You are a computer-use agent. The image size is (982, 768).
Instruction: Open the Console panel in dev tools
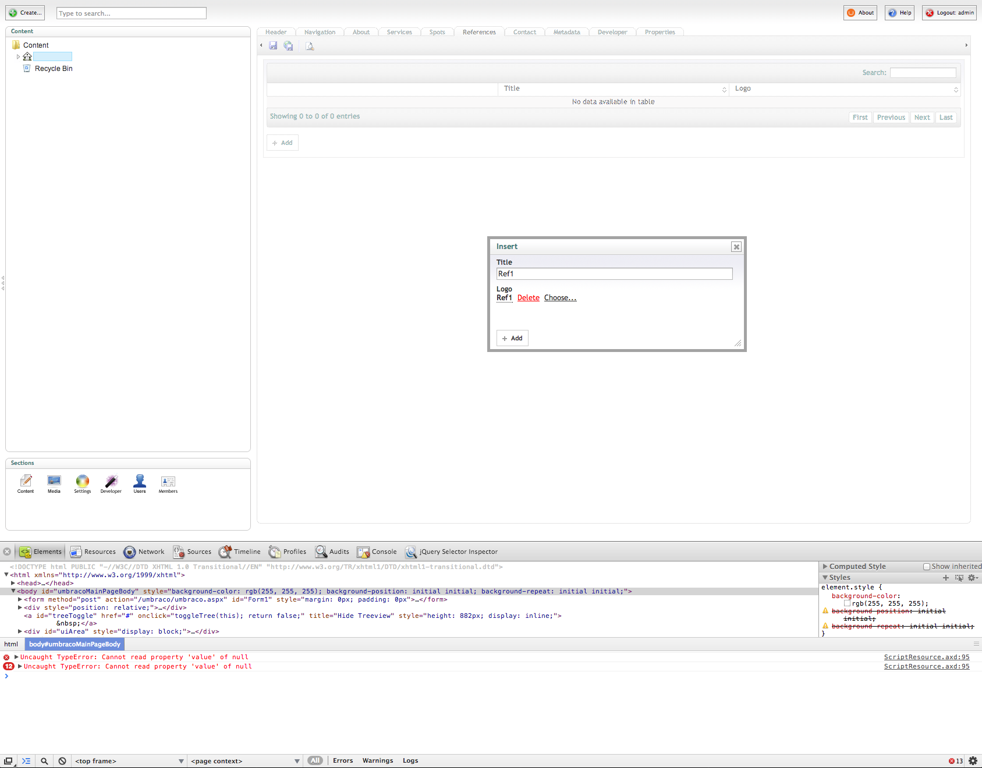pyautogui.click(x=377, y=552)
